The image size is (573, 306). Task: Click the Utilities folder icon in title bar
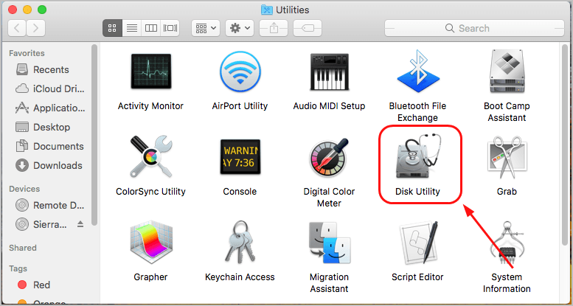pyautogui.click(x=267, y=10)
